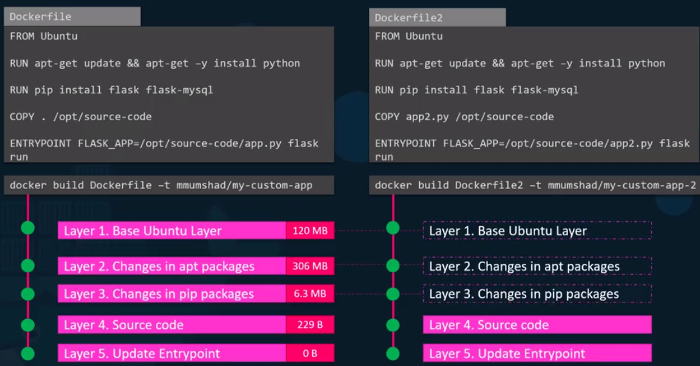Click solid pink Layer 4. Source code bar on right
The image size is (700, 366).
coord(537,325)
